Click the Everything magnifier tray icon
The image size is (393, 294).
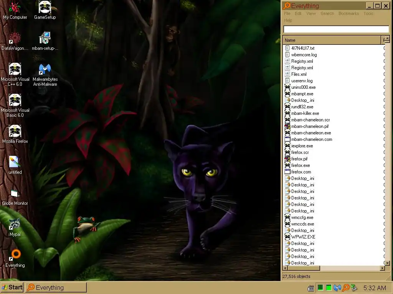pyautogui.click(x=346, y=288)
